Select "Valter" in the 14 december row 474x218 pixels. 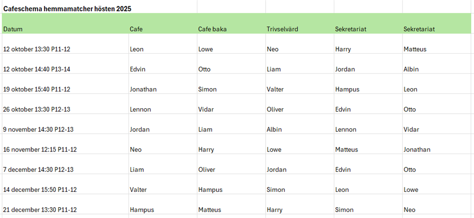coord(138,190)
